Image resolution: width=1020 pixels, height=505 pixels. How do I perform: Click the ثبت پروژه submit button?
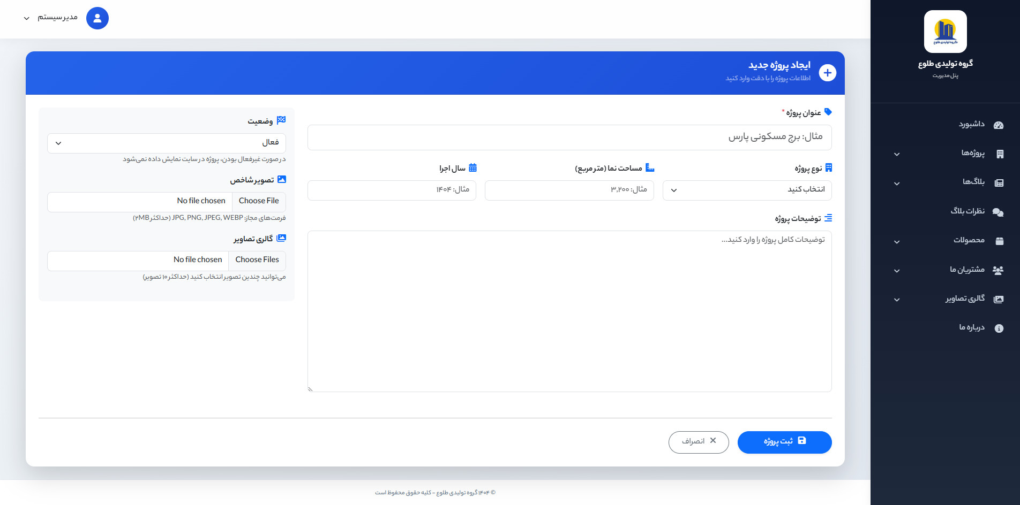[x=784, y=442]
